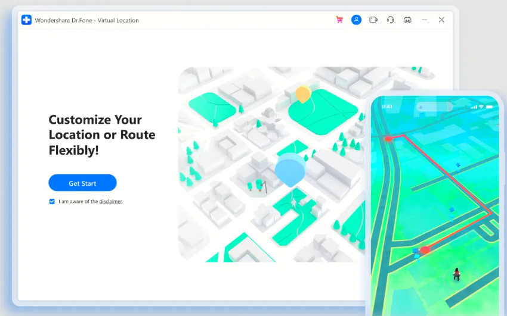
Task: Uncheck the disclaimer awareness checkbox
Action: click(52, 202)
